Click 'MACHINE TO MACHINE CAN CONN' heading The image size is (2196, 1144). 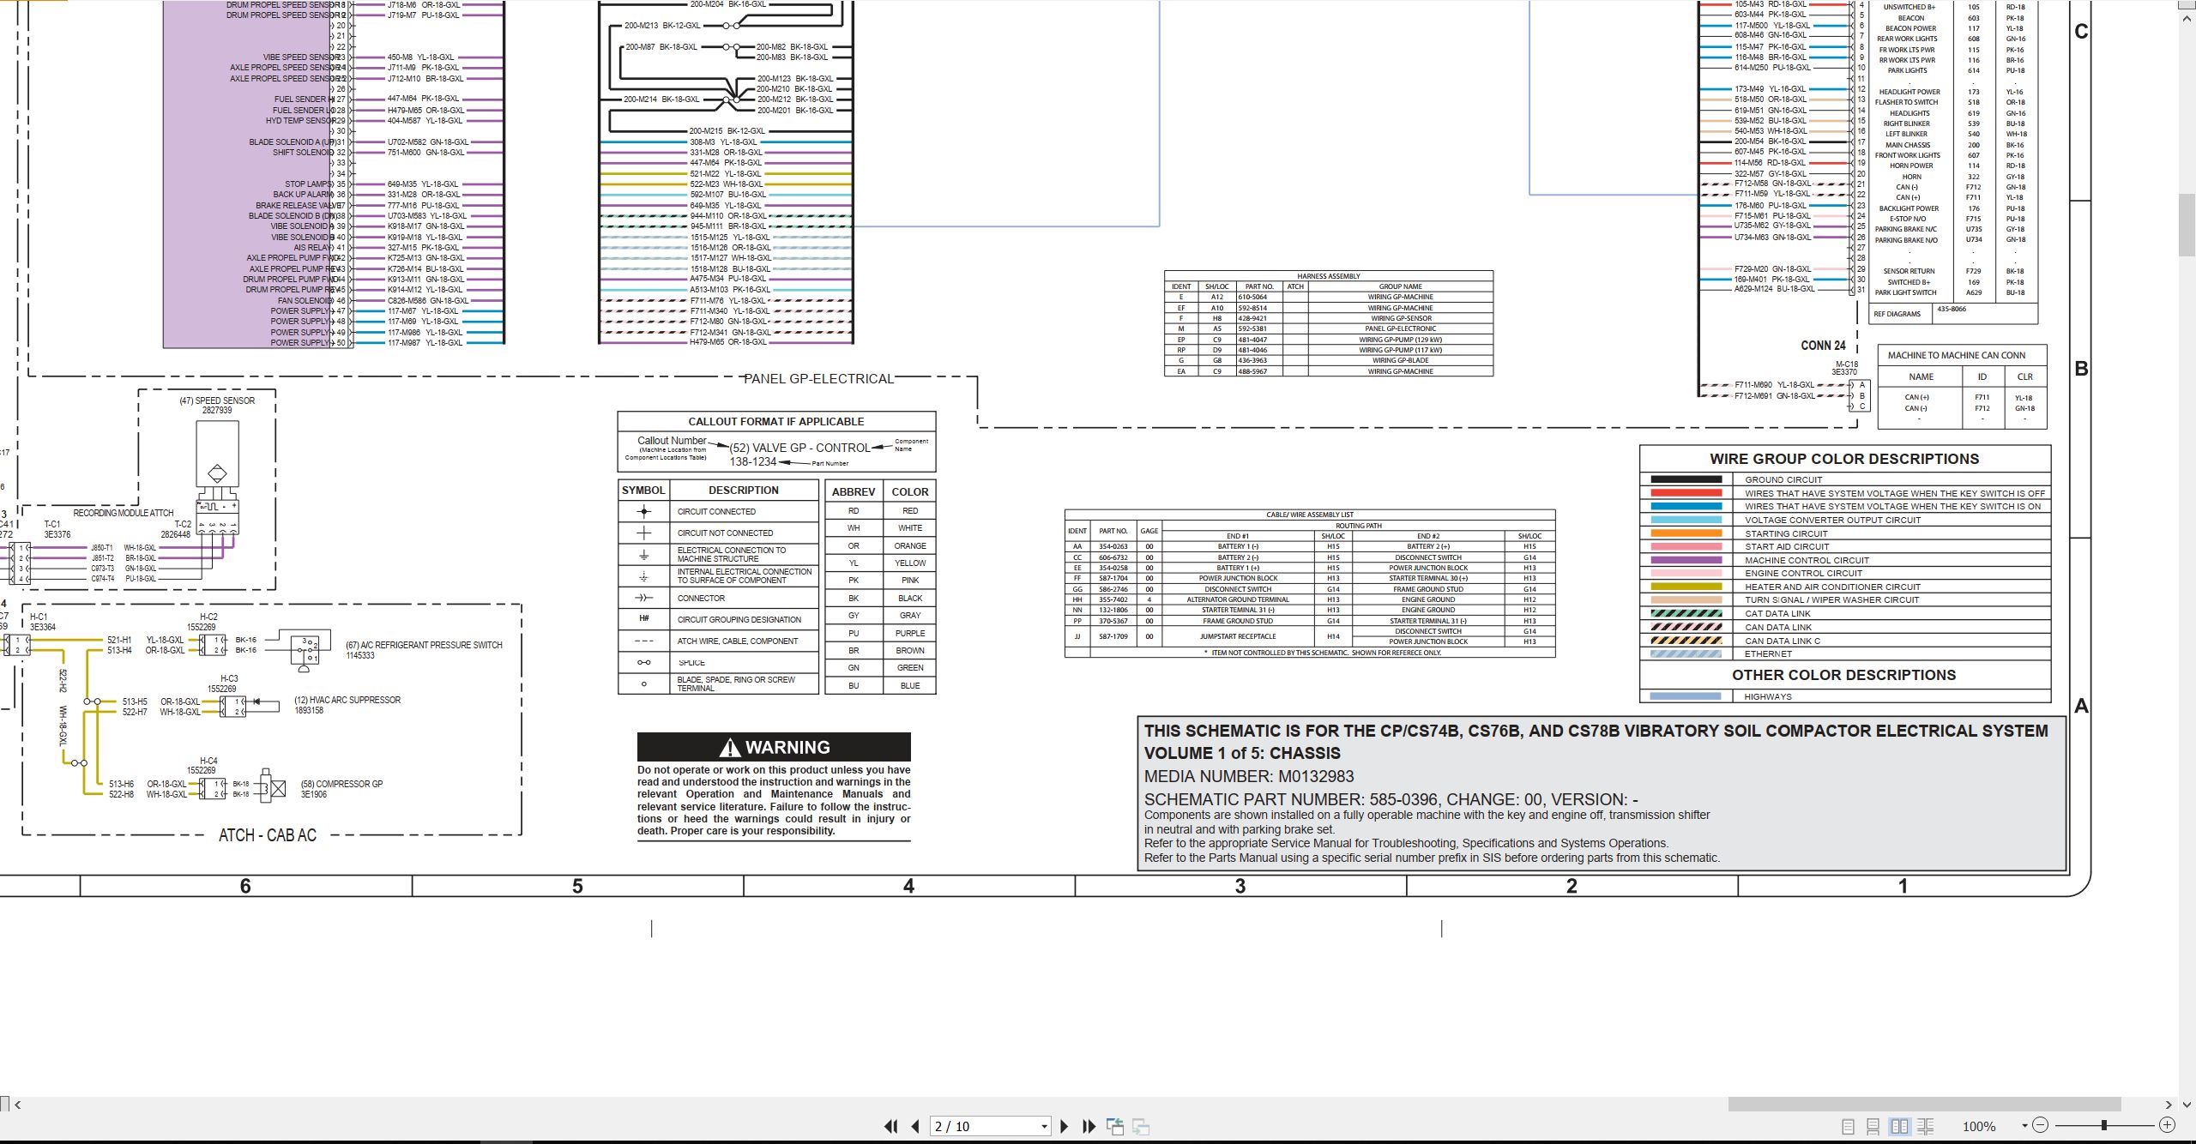tap(1957, 355)
